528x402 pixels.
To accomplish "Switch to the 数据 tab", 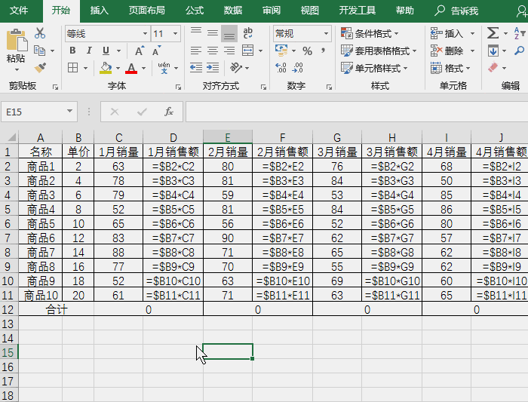I will (x=233, y=11).
